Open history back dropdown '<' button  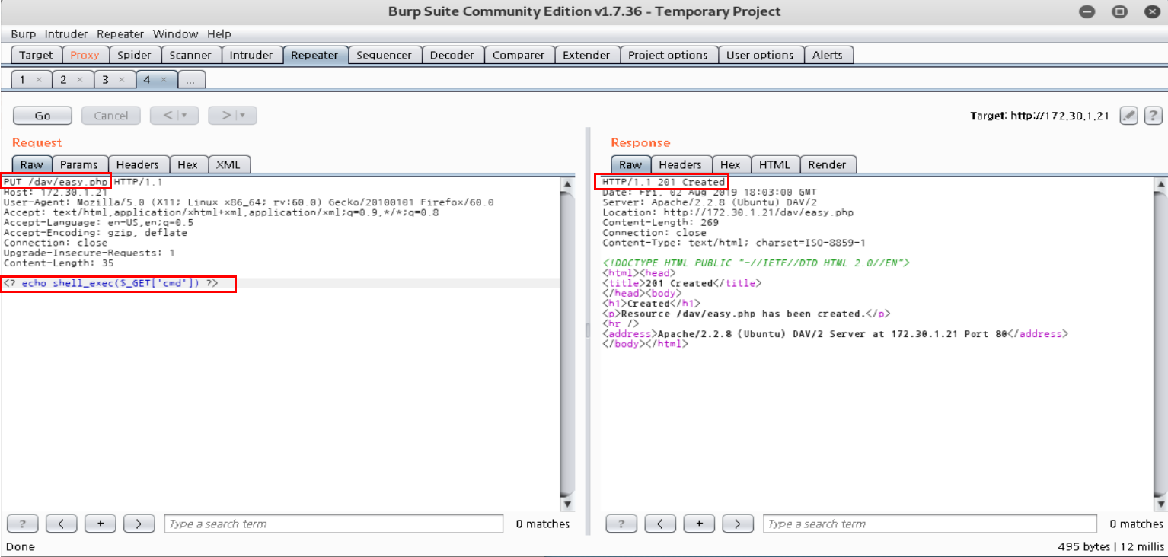tap(174, 116)
